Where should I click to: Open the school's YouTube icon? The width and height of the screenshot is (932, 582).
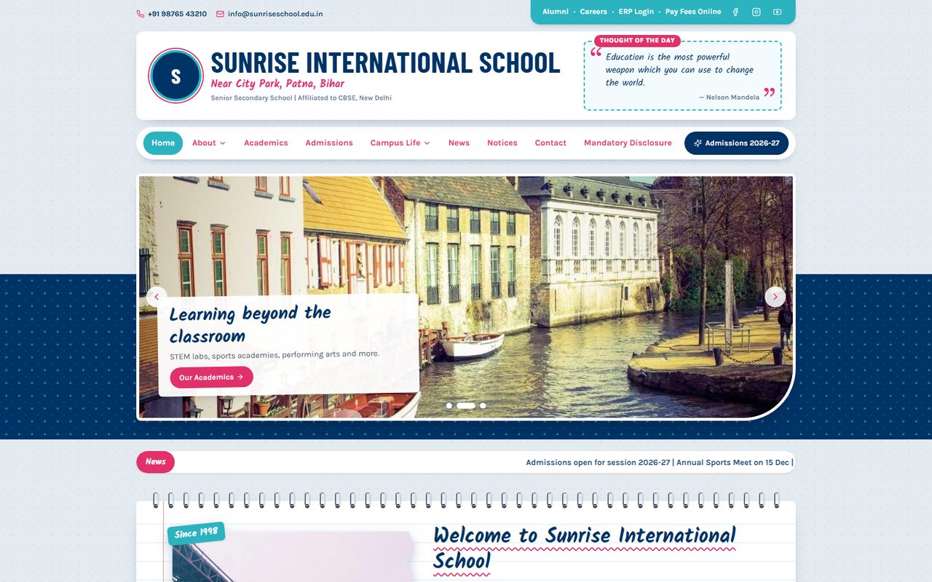(777, 12)
